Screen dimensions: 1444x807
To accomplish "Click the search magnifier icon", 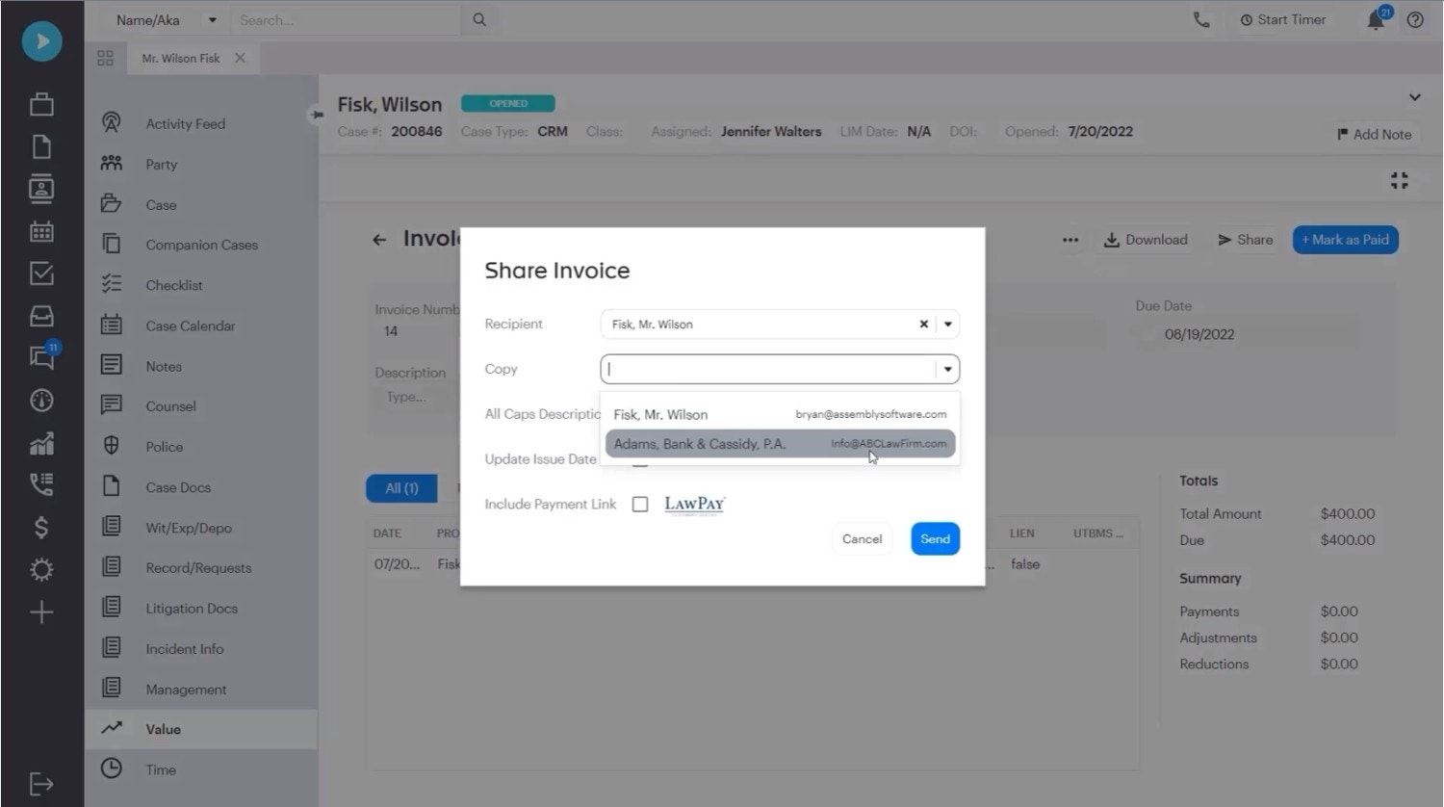I will 478,19.
